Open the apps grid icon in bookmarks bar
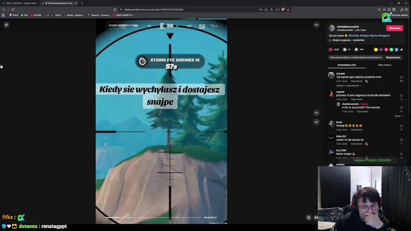The height and width of the screenshot is (231, 411). coord(3,15)
